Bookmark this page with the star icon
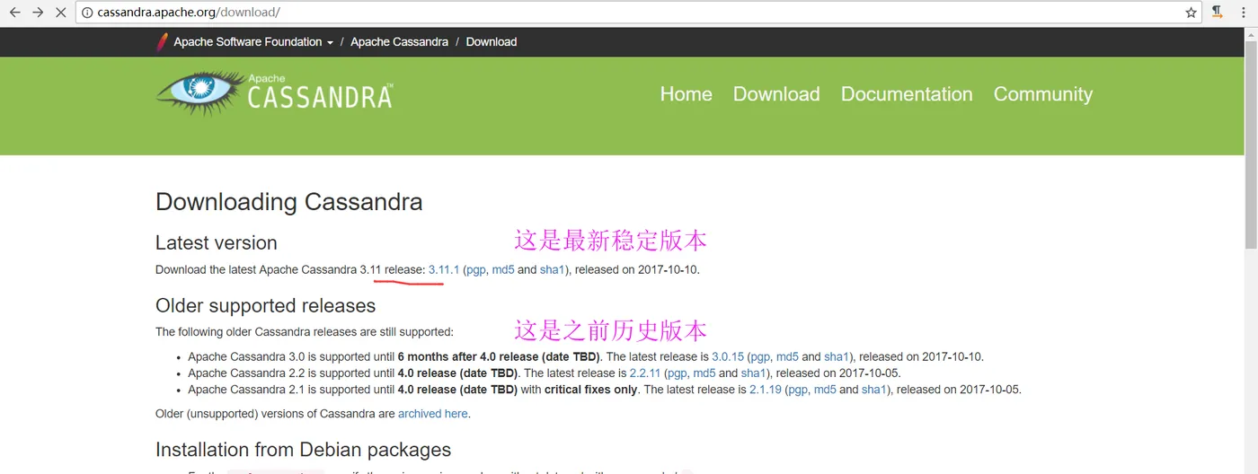The width and height of the screenshot is (1258, 474). [1192, 13]
